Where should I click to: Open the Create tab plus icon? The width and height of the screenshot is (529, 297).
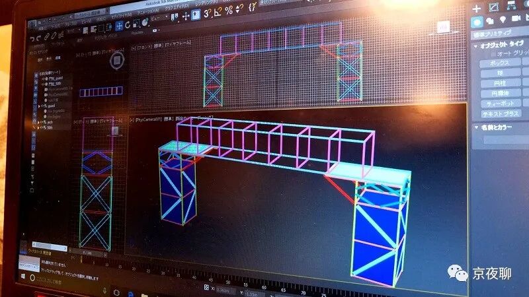(476, 9)
